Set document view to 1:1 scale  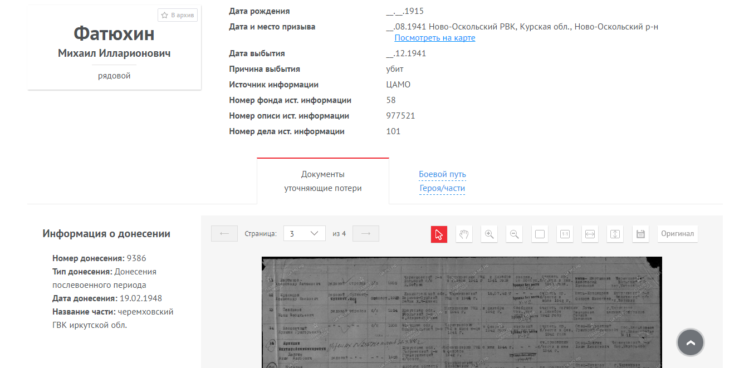pyautogui.click(x=565, y=234)
